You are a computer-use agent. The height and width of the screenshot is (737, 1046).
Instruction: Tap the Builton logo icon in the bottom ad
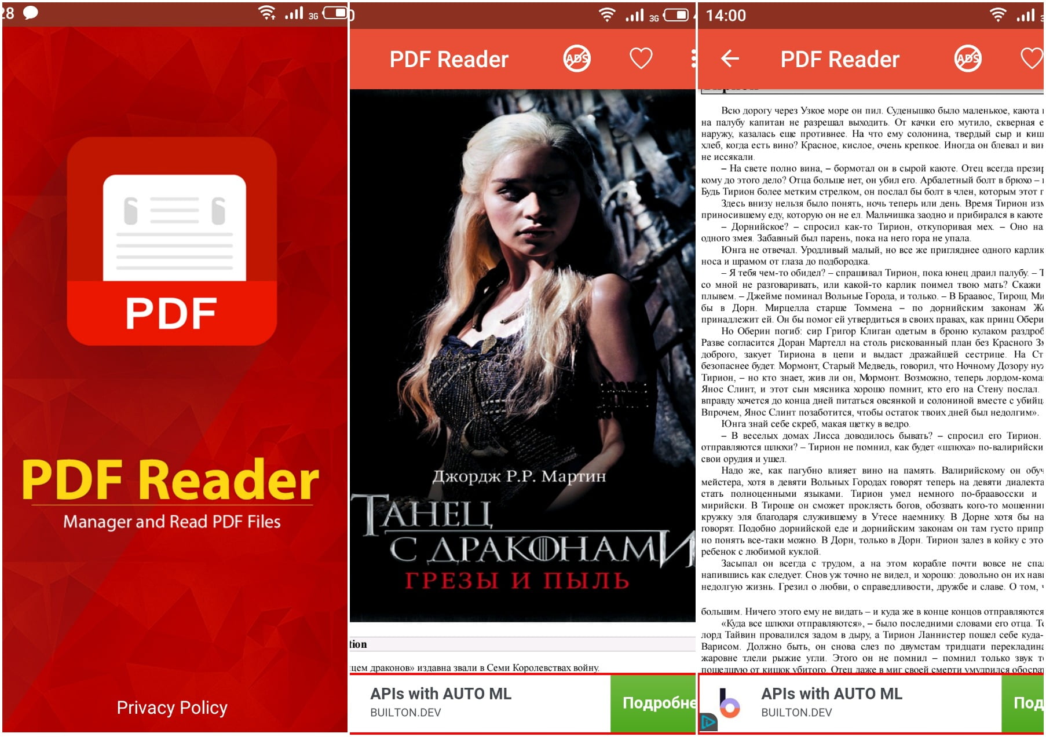[729, 702]
